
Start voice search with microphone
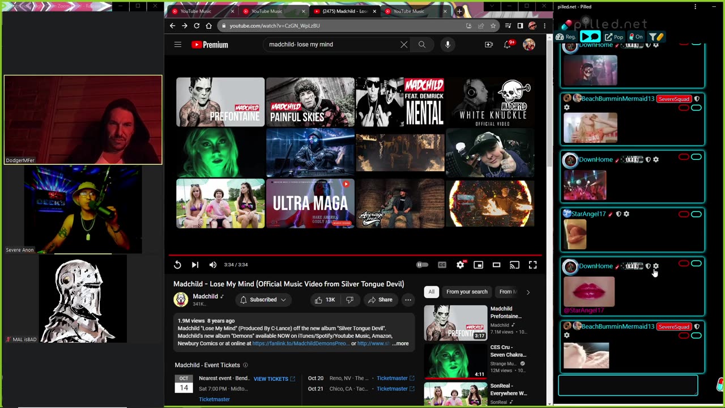[x=447, y=44]
